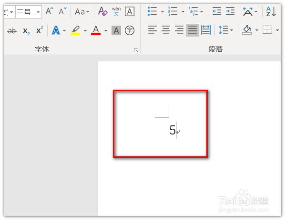The image size is (285, 220).
Task: Apply paragraph shading paint bucket
Action: pyautogui.click(x=247, y=30)
